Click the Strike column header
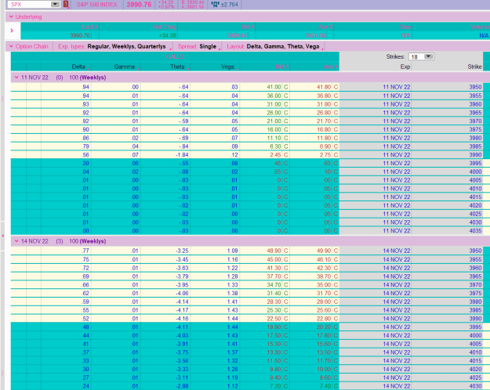The image size is (490, 390). tap(474, 67)
